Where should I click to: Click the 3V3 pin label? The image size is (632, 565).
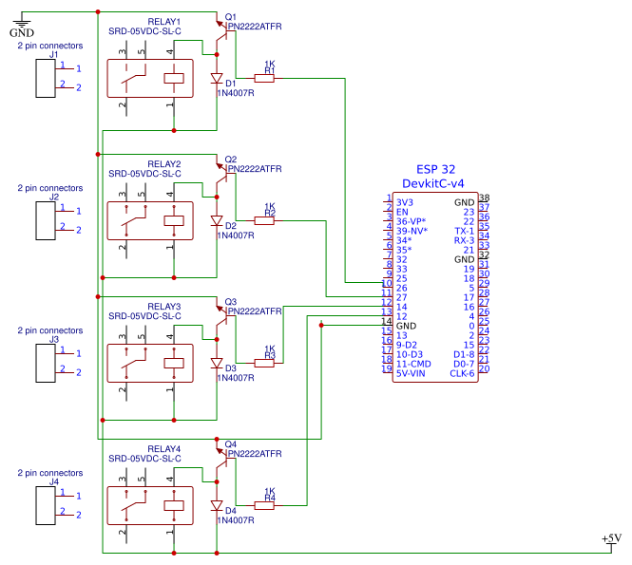(404, 202)
